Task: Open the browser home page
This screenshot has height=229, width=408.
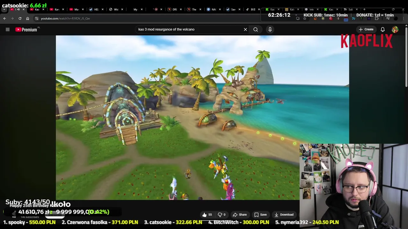Action: (27, 18)
